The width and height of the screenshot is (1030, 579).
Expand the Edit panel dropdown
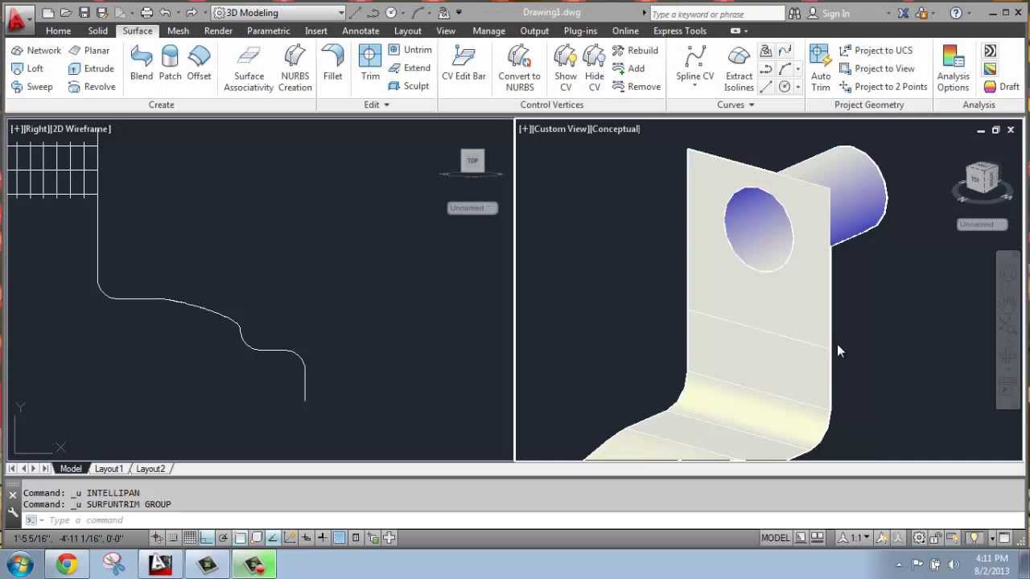[376, 105]
